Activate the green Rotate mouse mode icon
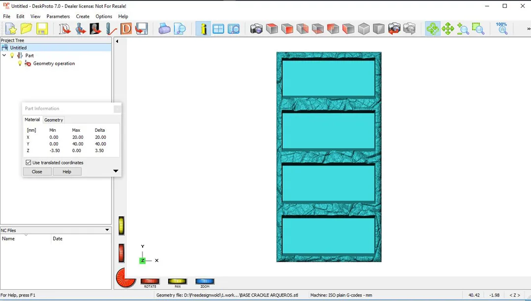 point(433,29)
